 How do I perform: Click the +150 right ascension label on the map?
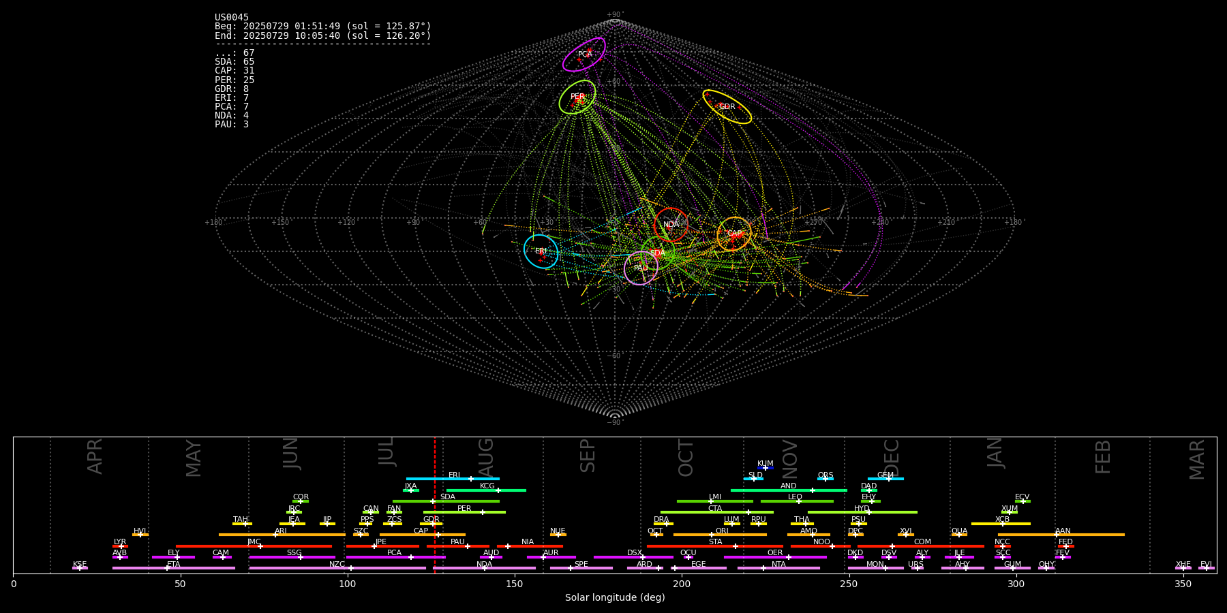tap(280, 222)
